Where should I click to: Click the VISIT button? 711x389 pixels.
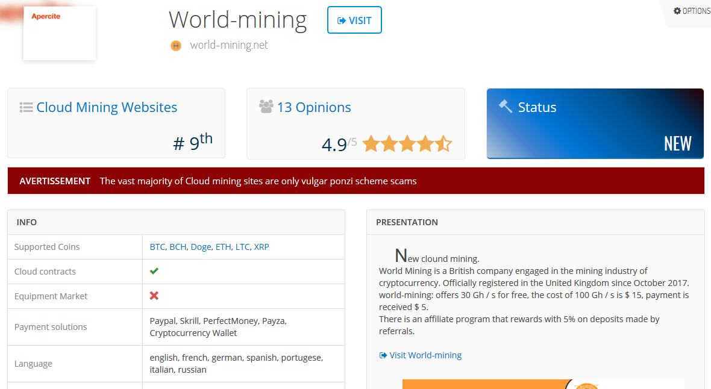click(354, 20)
